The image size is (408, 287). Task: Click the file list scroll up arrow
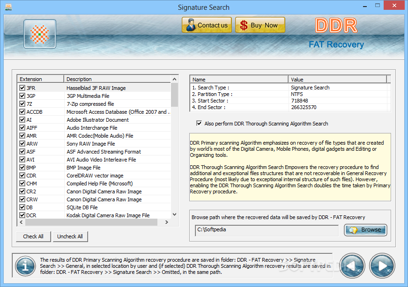(175, 79)
